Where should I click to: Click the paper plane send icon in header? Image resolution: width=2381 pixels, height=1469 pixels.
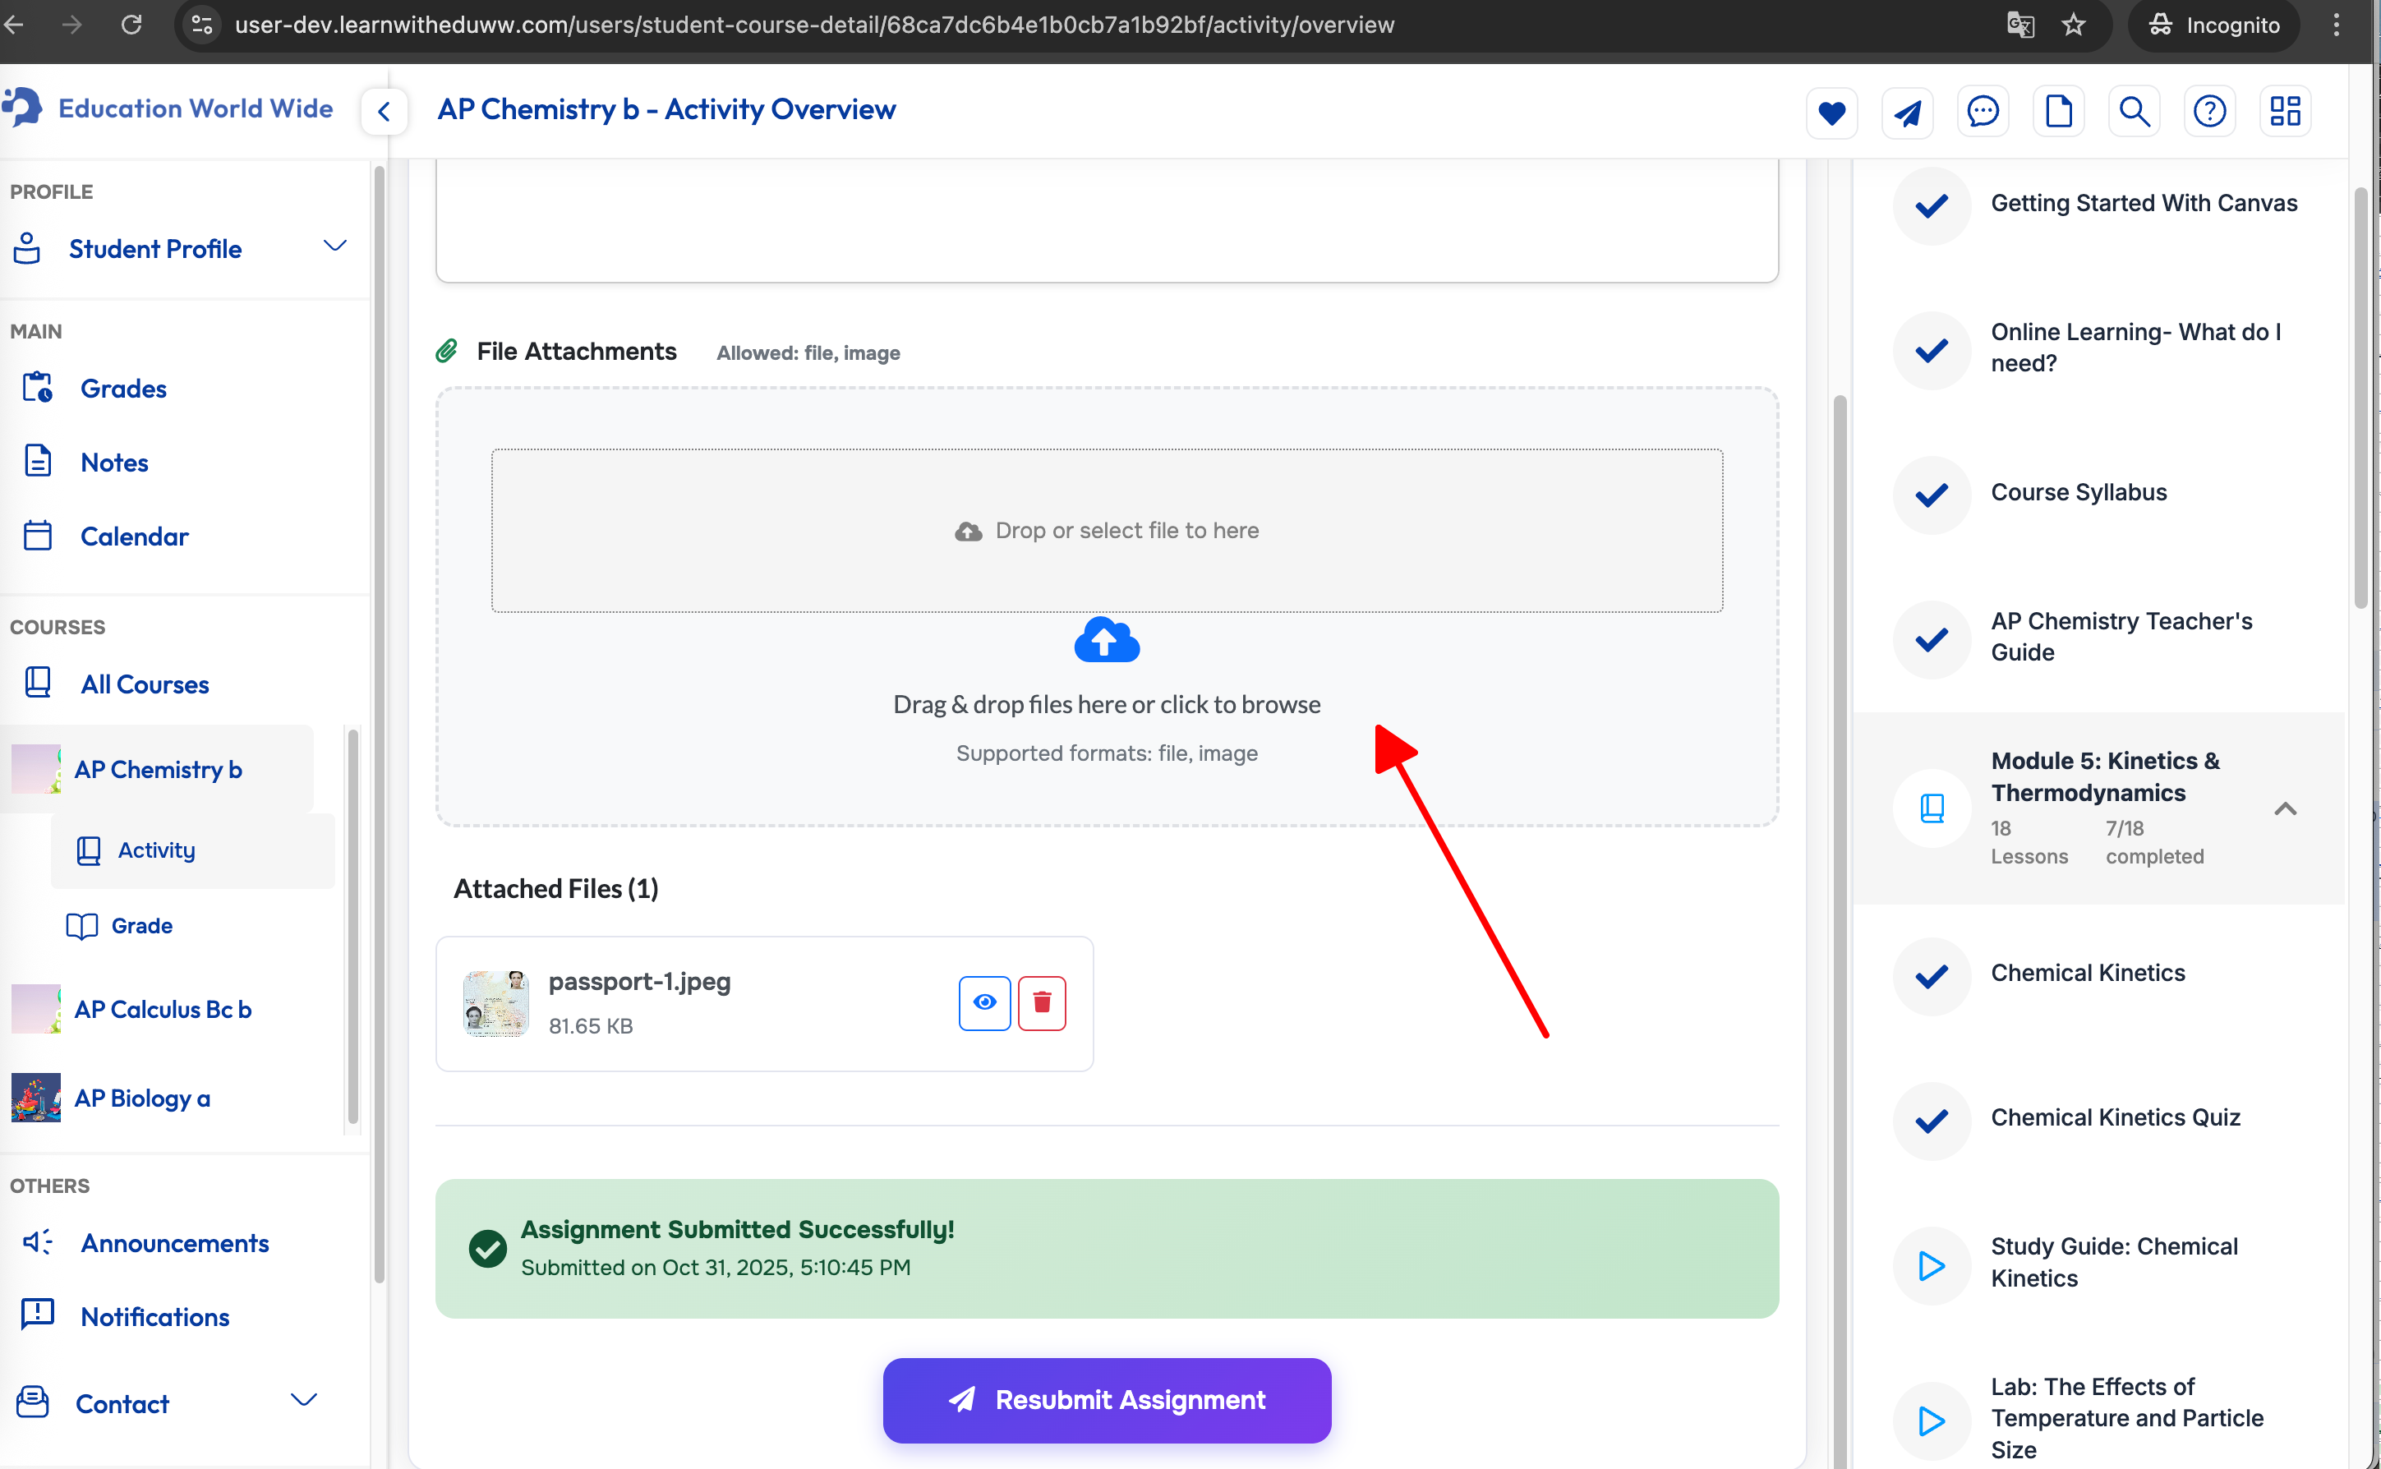coord(1907,113)
